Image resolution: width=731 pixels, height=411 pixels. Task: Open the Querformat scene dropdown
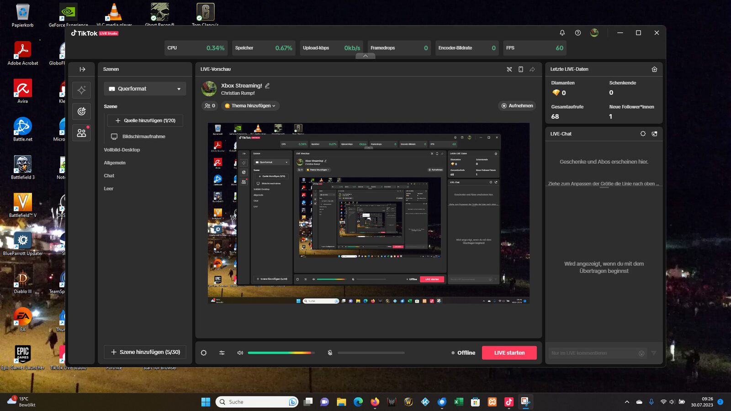[144, 89]
